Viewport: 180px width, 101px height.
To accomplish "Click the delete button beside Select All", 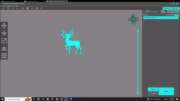I will tap(177, 15).
